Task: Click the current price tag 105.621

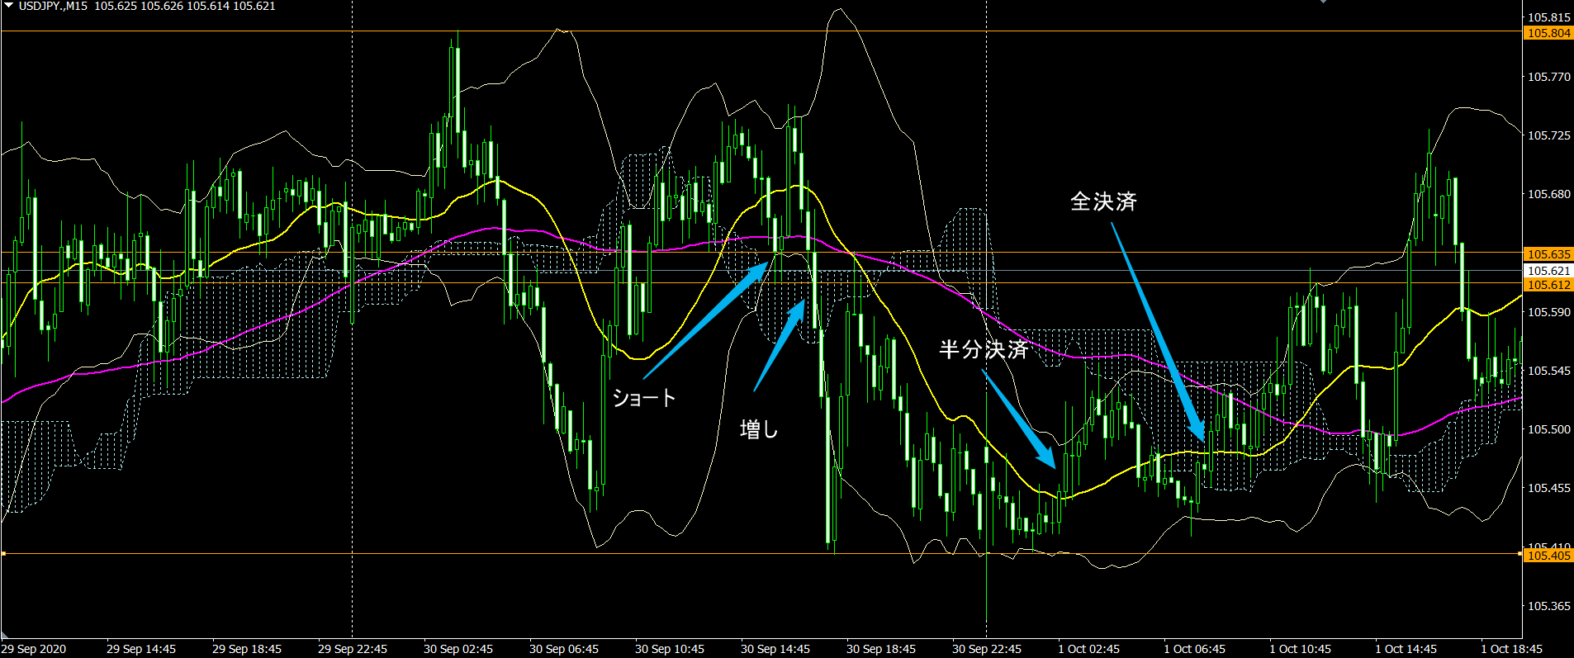Action: point(1548,271)
